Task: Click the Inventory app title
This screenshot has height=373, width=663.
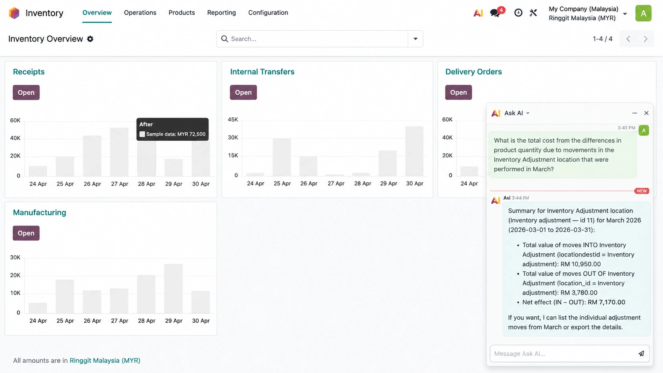Action: pos(44,13)
